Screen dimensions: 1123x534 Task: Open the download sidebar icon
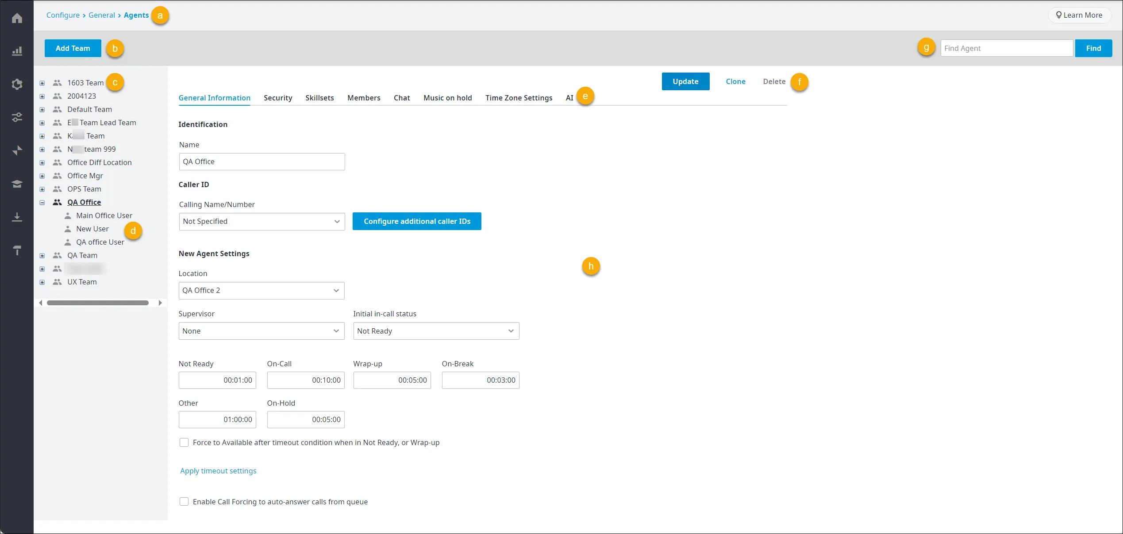click(x=17, y=217)
